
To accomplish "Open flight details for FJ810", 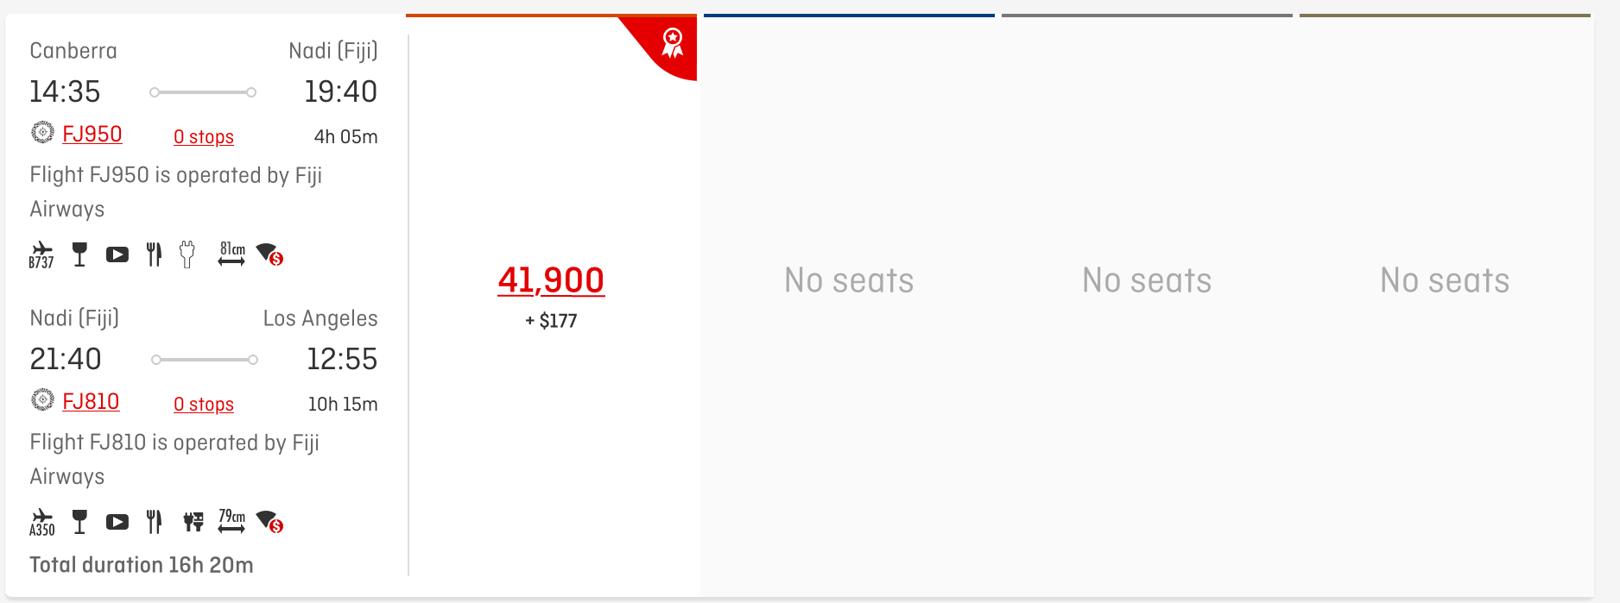I will click(91, 402).
